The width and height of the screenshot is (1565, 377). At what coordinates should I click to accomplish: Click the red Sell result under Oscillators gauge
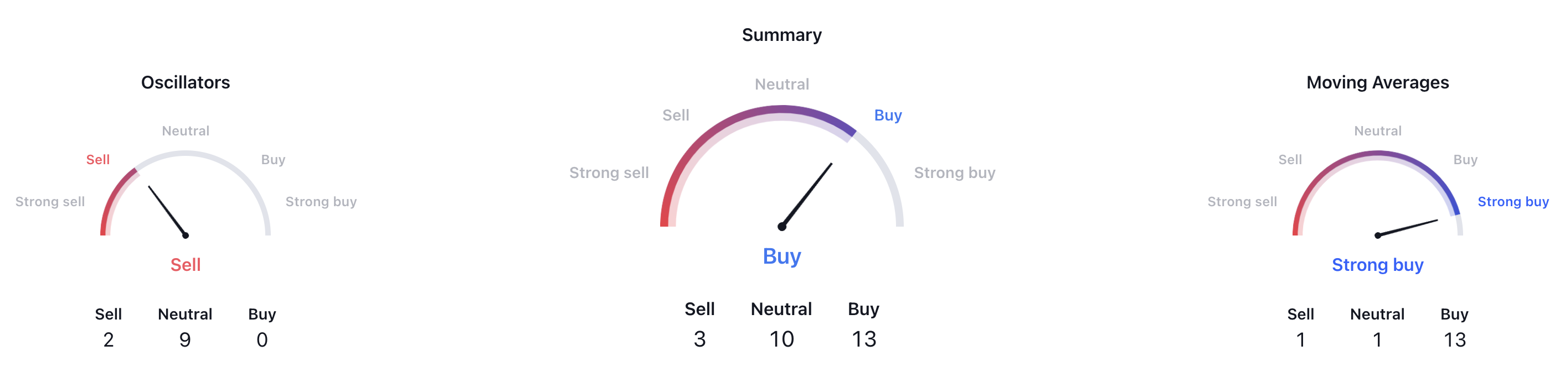186,265
